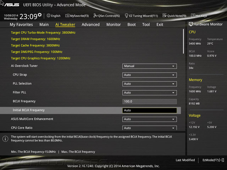Go to the Advanced tab

(91, 24)
